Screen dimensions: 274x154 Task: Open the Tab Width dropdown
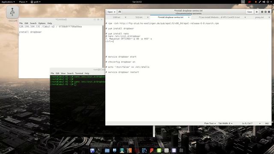coord(225,123)
